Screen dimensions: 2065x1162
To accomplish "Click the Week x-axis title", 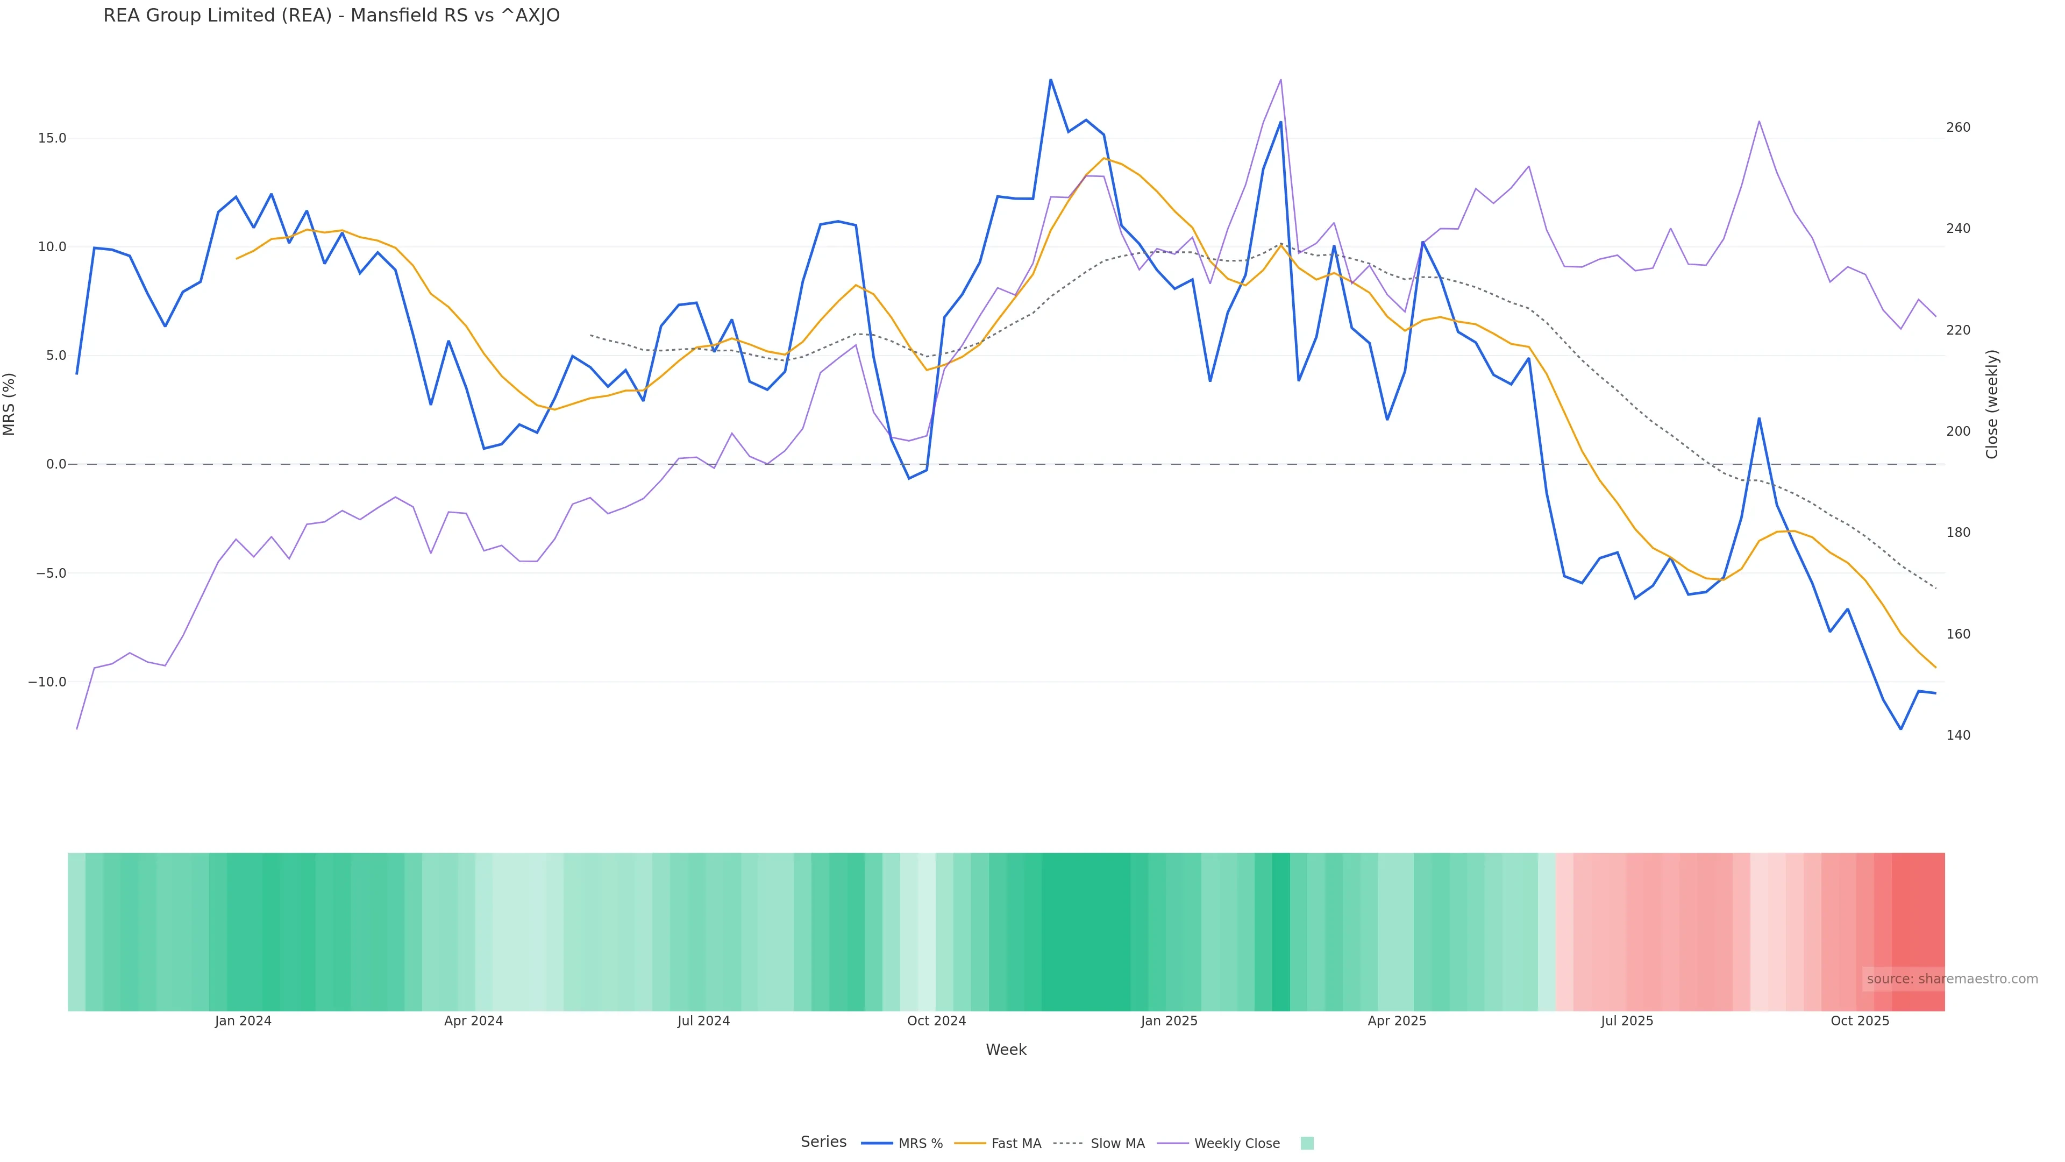I will point(1005,1051).
